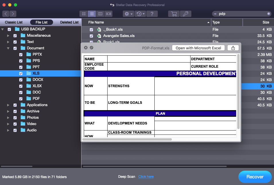Click the ._Book1.xls file icon
This screenshot has width=274, height=185.
pyautogui.click(x=99, y=30)
